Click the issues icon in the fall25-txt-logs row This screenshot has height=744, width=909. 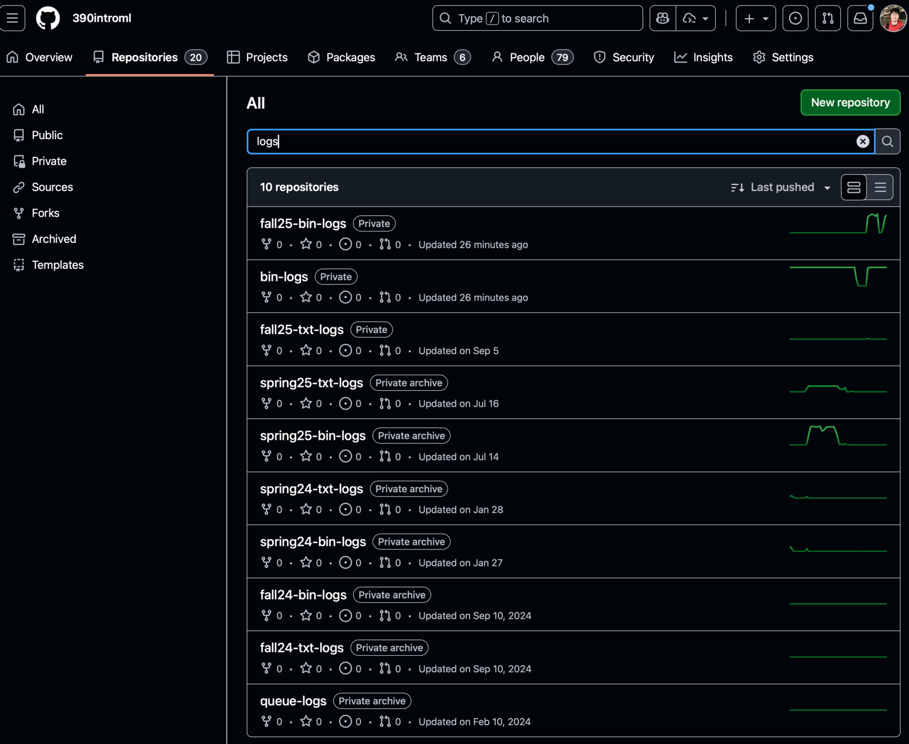click(x=345, y=350)
